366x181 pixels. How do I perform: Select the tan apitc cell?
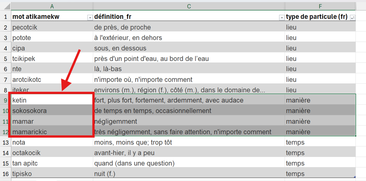(52, 163)
